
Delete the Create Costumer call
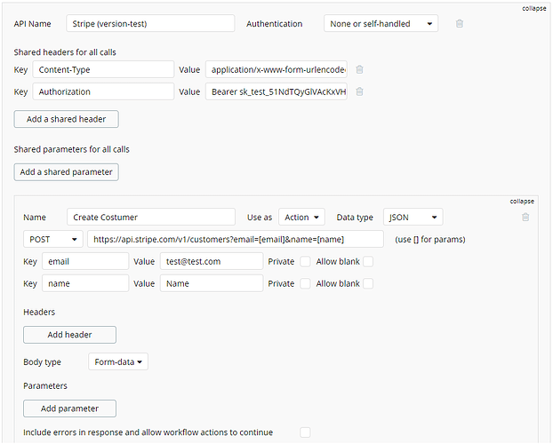pyautogui.click(x=525, y=217)
